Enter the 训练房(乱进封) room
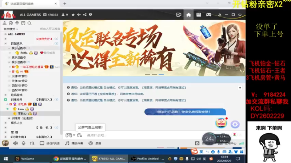 coord(23,118)
